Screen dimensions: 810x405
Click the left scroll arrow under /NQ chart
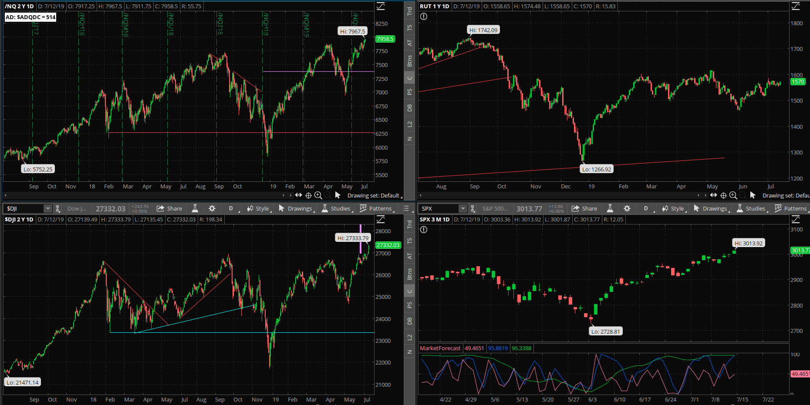click(6, 195)
